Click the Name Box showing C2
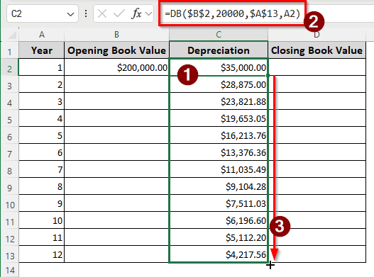 pos(42,13)
